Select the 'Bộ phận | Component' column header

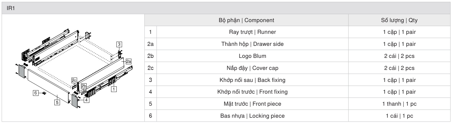tap(246, 20)
